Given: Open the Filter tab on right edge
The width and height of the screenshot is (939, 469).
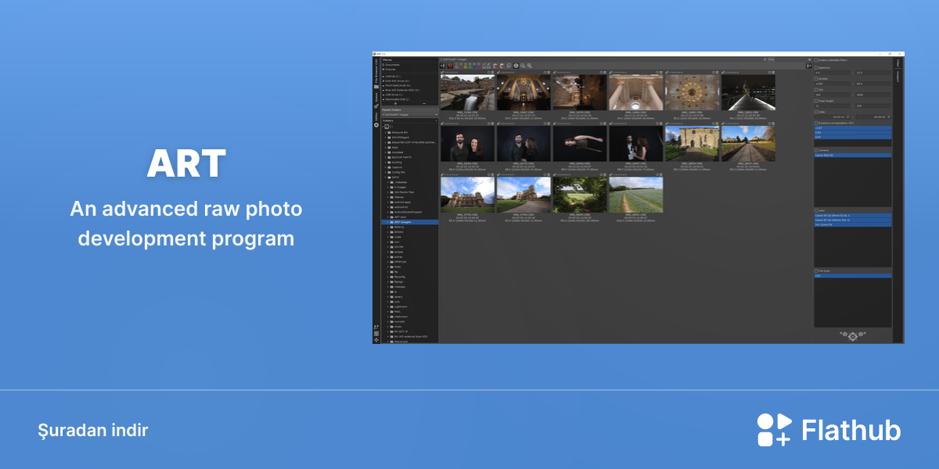Looking at the screenshot, I should click(898, 63).
